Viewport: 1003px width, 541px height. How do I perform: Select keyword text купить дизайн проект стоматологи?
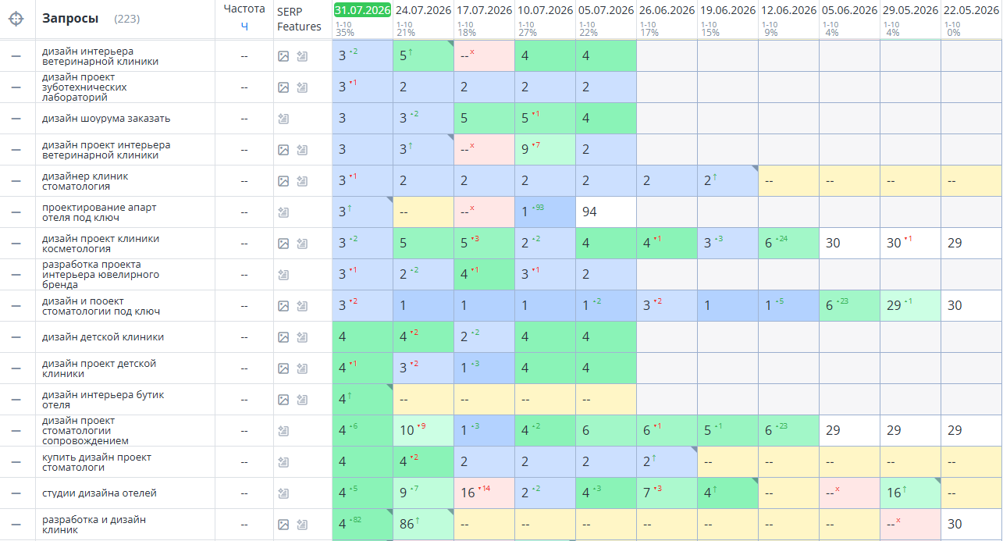coord(97,462)
